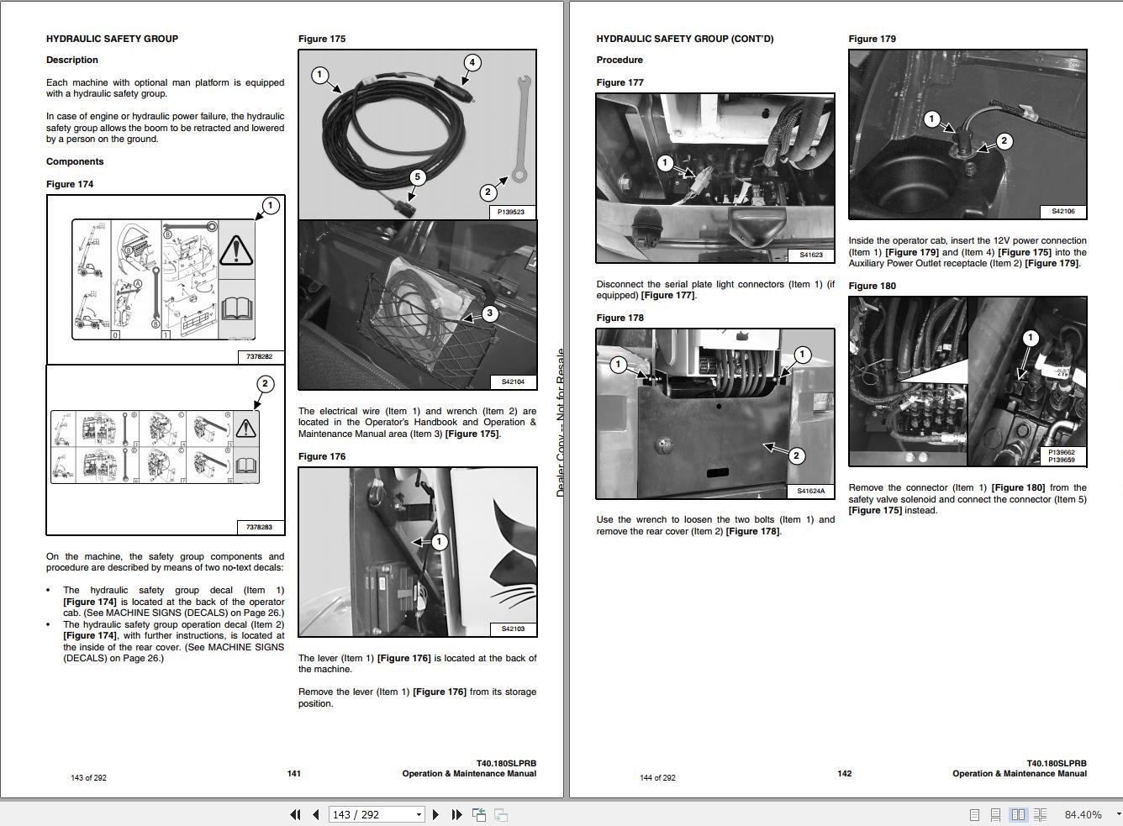Enable continuous scrolling page view
1123x826 pixels.
click(x=995, y=814)
